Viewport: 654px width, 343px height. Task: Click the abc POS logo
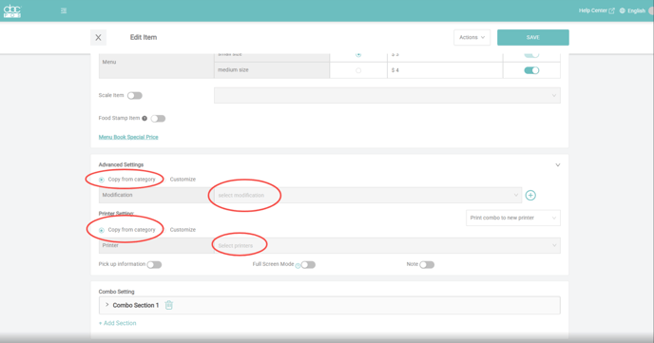coord(12,10)
